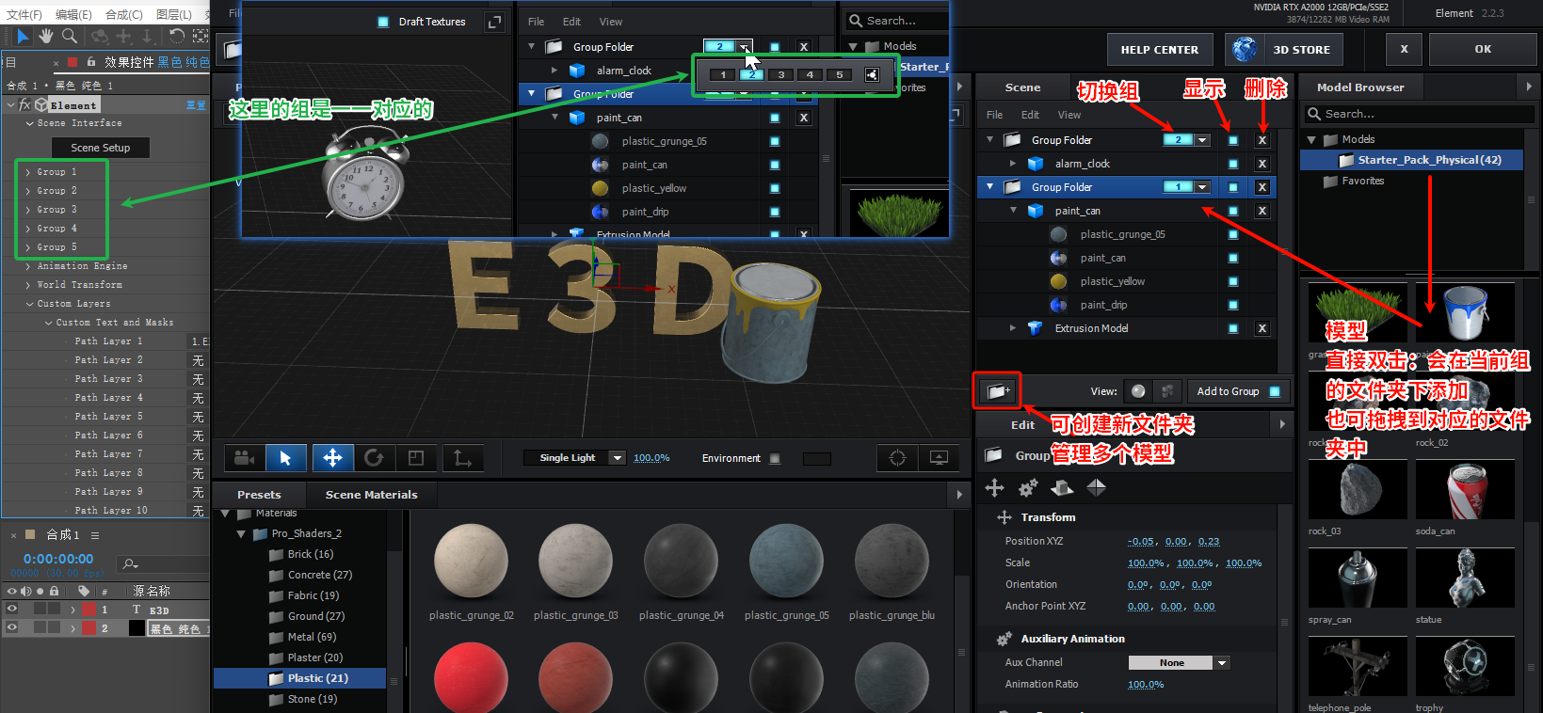Collapse Custom Layers in effect controls
The image size is (1543, 713).
pyautogui.click(x=29, y=304)
